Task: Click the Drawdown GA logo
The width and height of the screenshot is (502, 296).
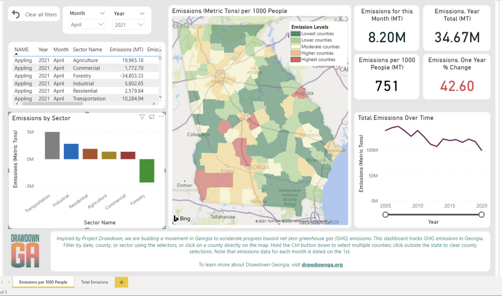Action: tap(25, 250)
